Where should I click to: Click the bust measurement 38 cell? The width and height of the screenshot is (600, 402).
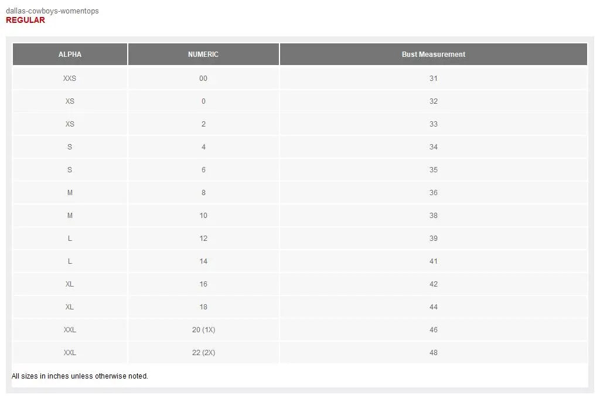coord(433,216)
